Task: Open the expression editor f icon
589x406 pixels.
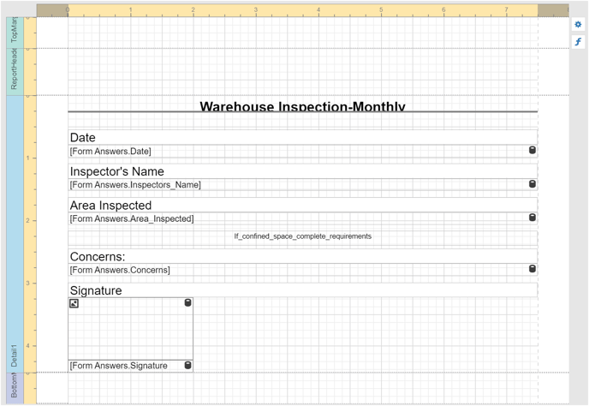Action: pos(578,41)
